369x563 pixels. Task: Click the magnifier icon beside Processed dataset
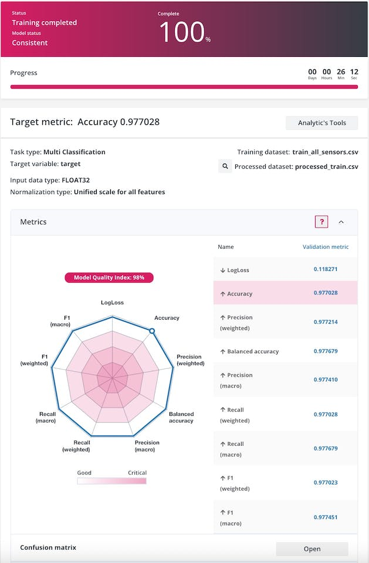pyautogui.click(x=225, y=167)
